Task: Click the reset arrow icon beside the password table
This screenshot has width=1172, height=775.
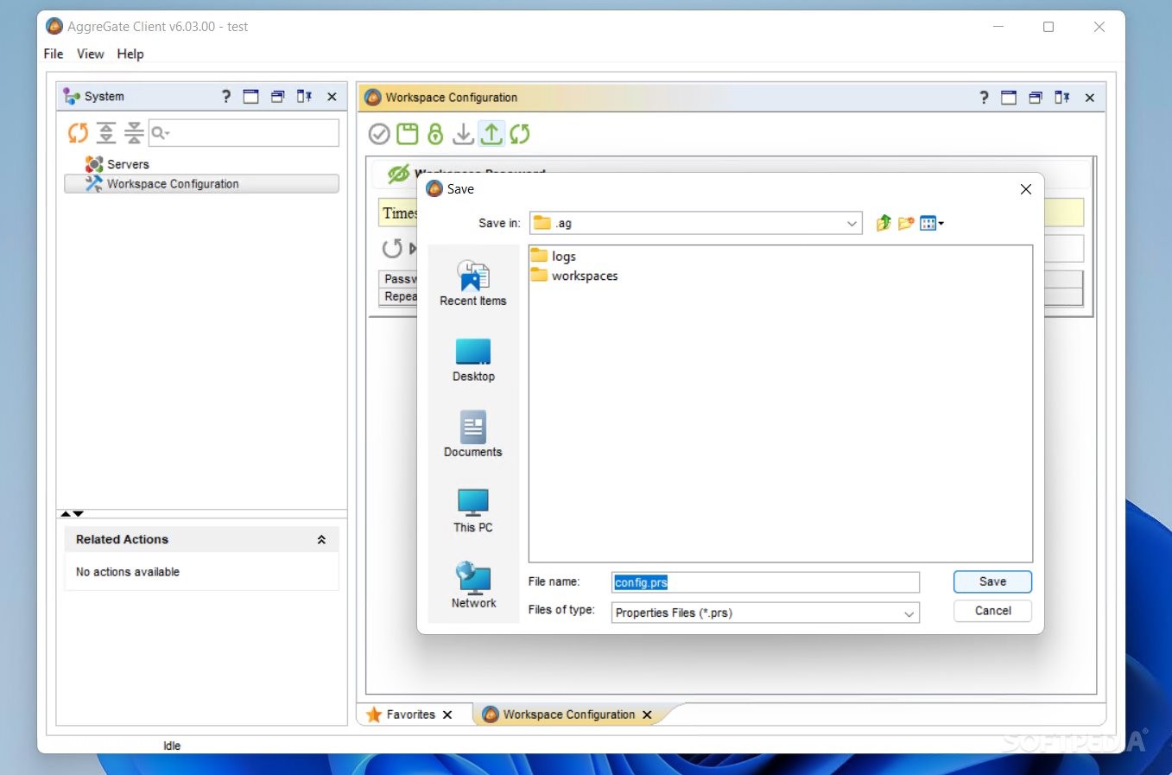Action: 392,248
